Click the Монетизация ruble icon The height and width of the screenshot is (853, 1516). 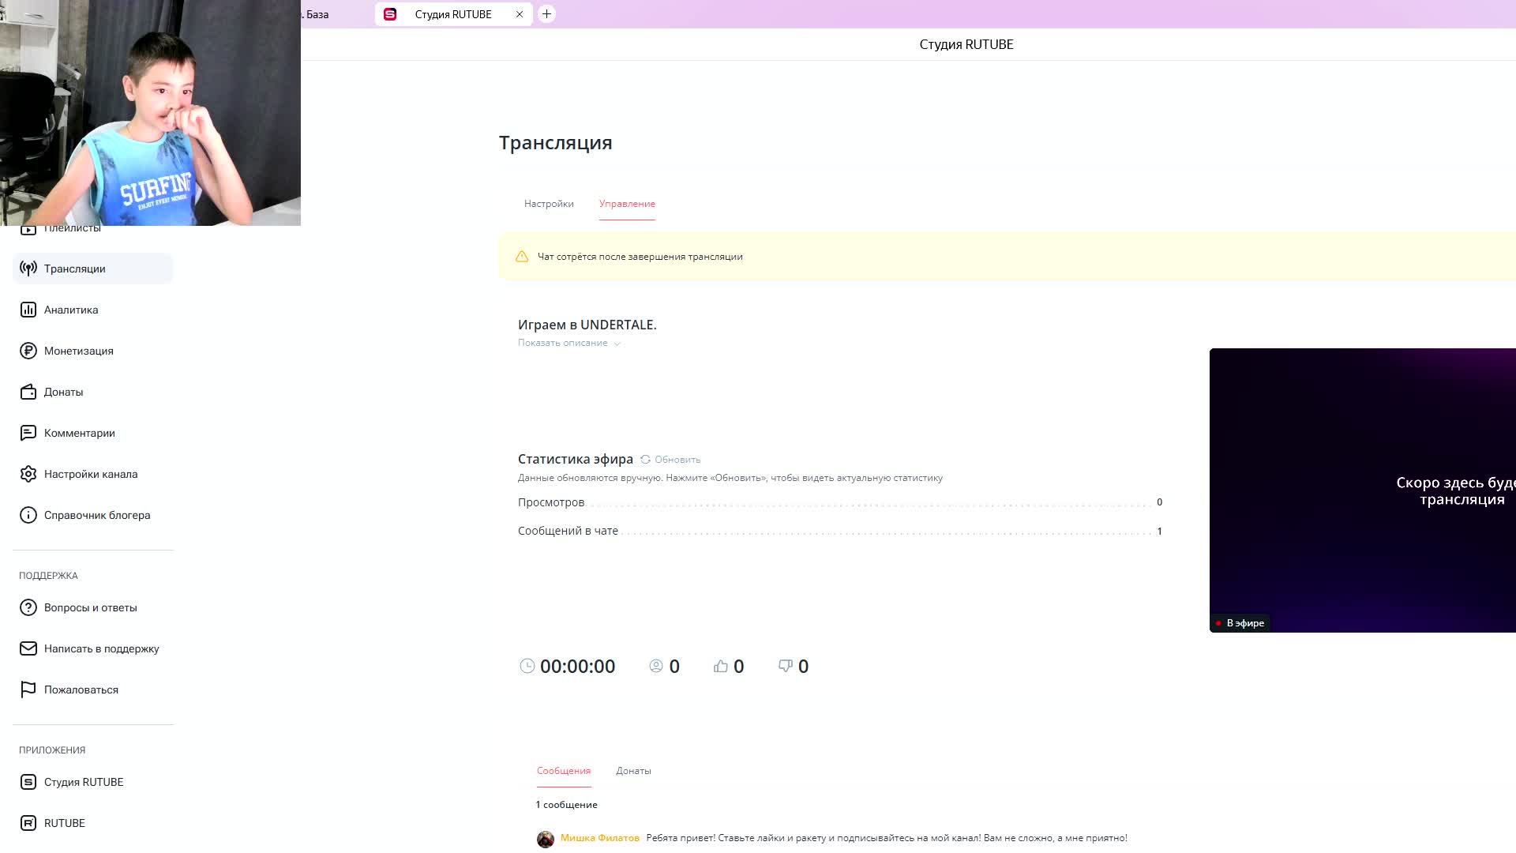point(28,351)
